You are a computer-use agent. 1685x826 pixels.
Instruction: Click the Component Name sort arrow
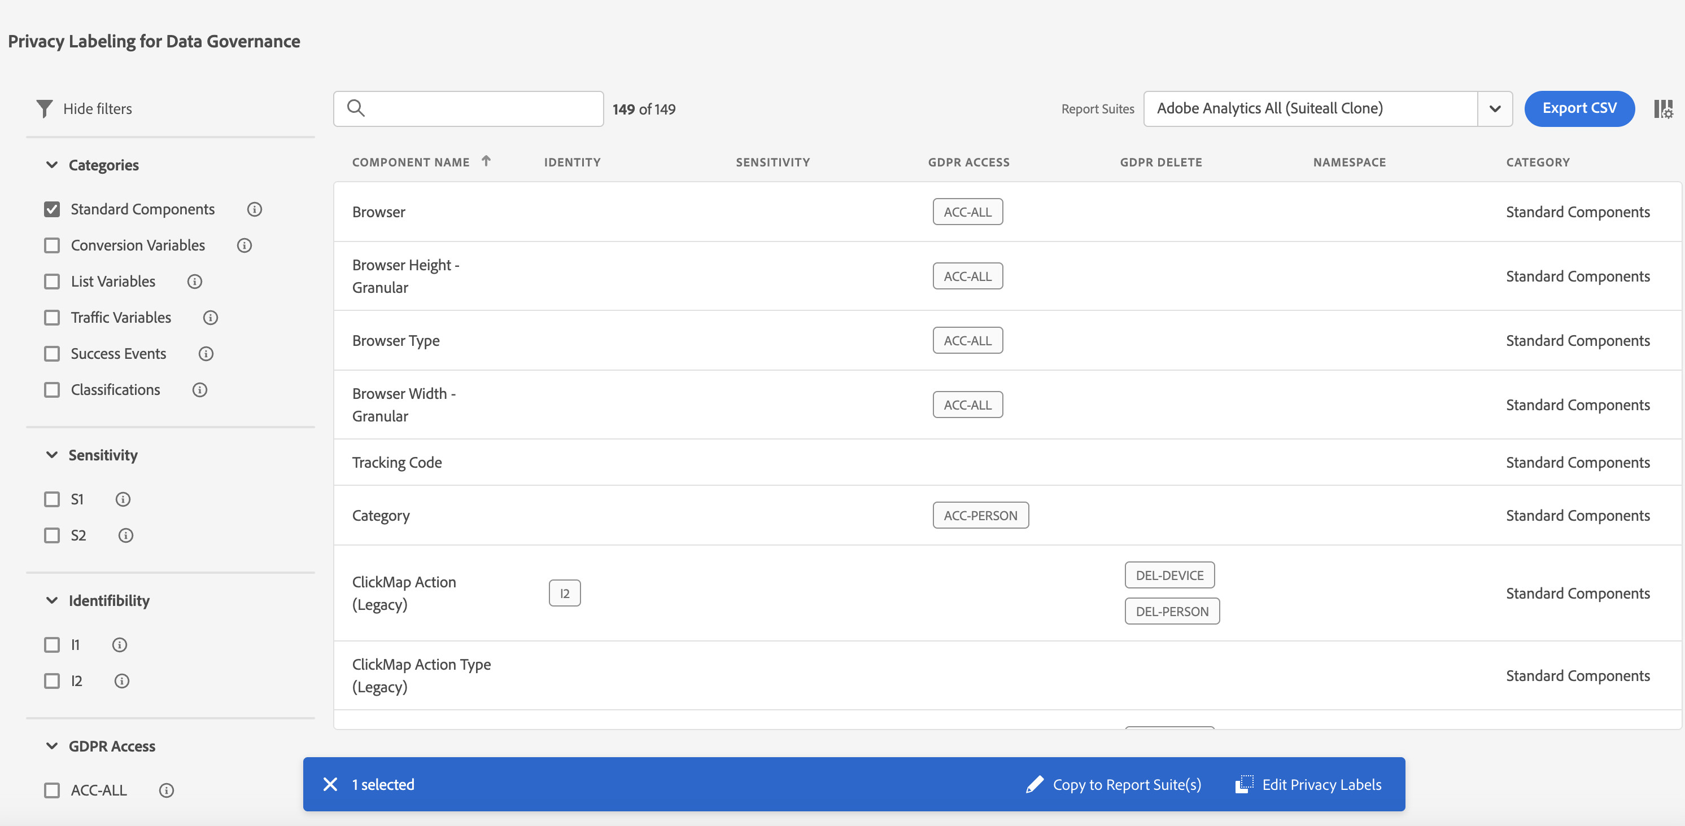pos(486,161)
